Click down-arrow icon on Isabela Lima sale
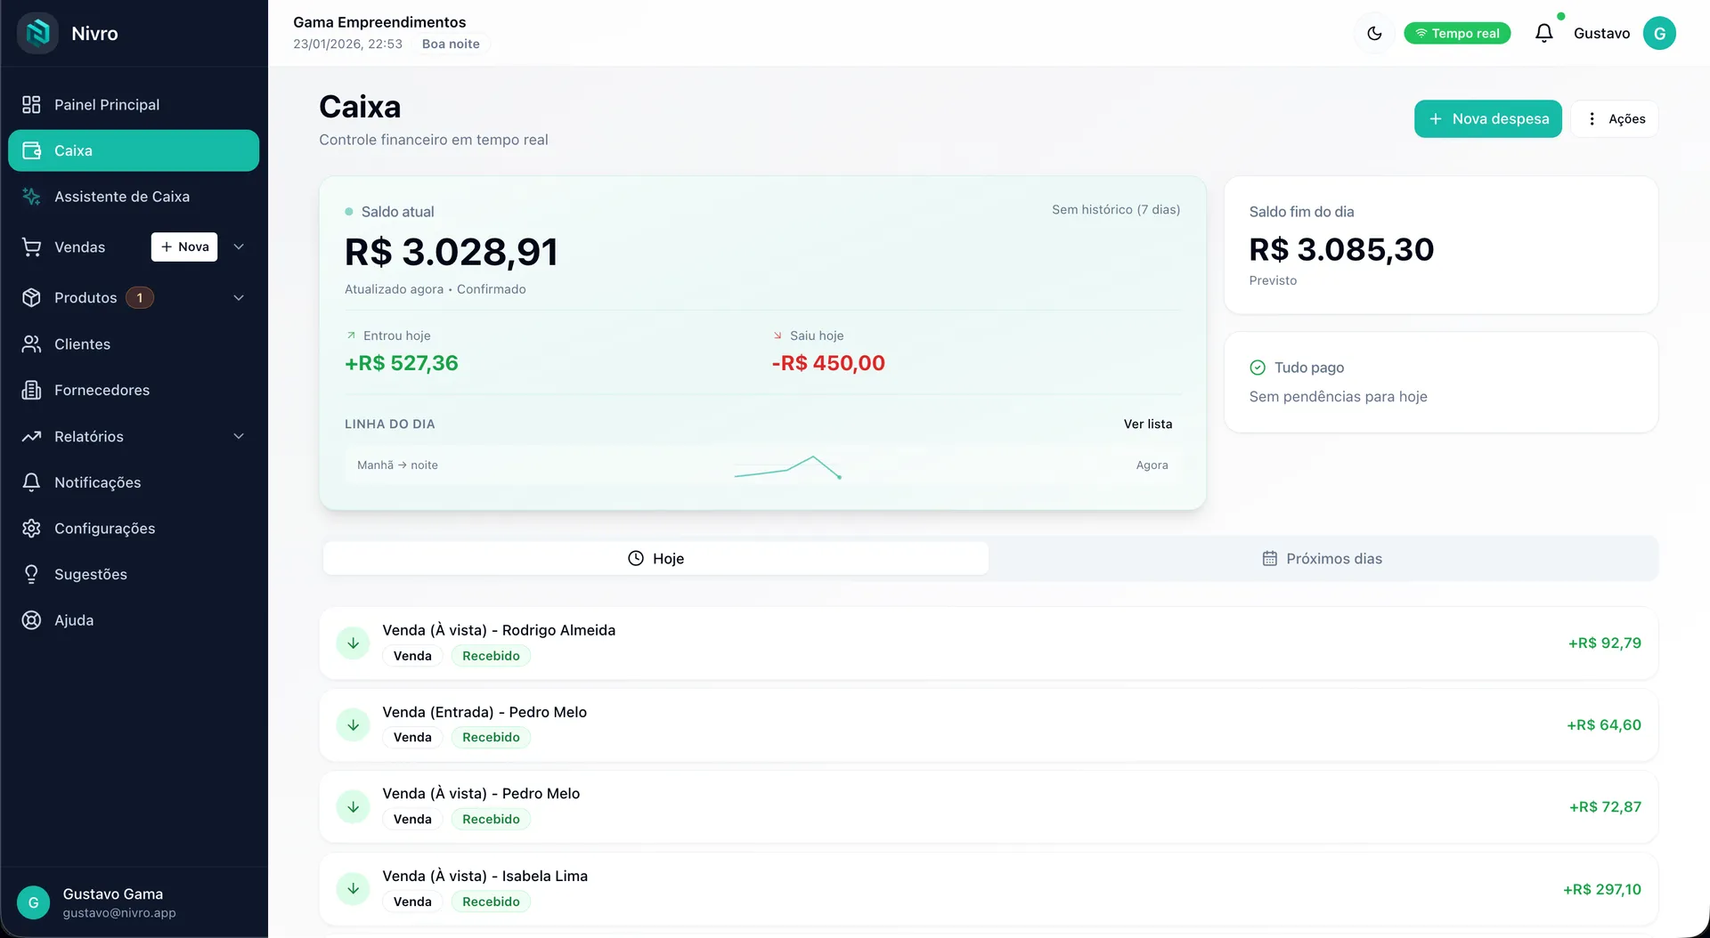This screenshot has width=1710, height=938. pyautogui.click(x=353, y=889)
